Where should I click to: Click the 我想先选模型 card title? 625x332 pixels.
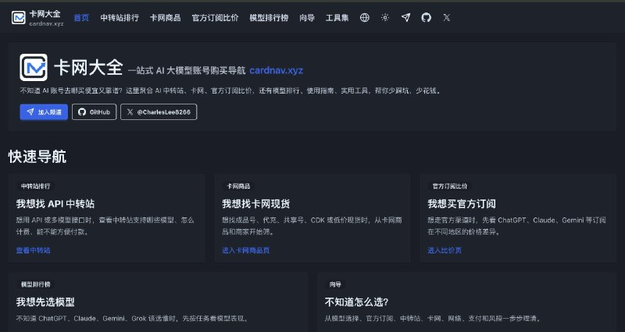click(x=45, y=302)
